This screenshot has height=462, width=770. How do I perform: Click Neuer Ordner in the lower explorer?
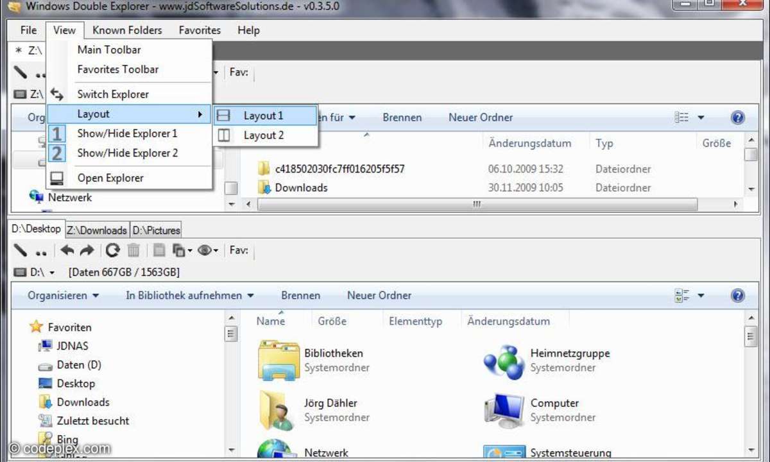point(379,296)
